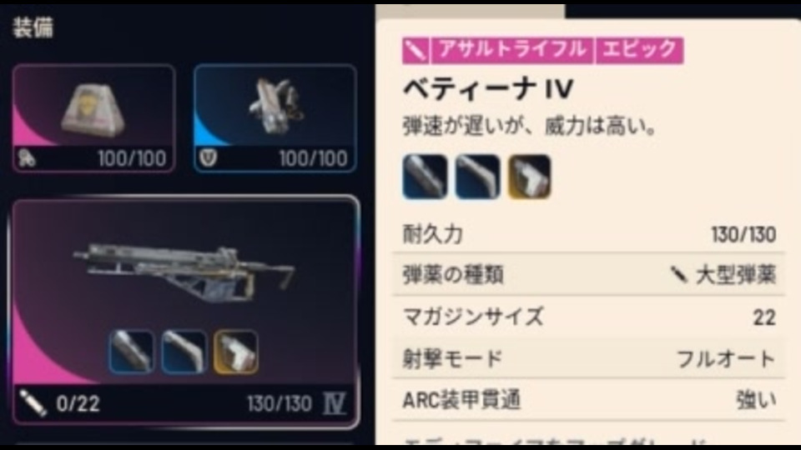This screenshot has height=450, width=801.
Task: Click the アサルトライフル category tag
Action: coord(512,50)
